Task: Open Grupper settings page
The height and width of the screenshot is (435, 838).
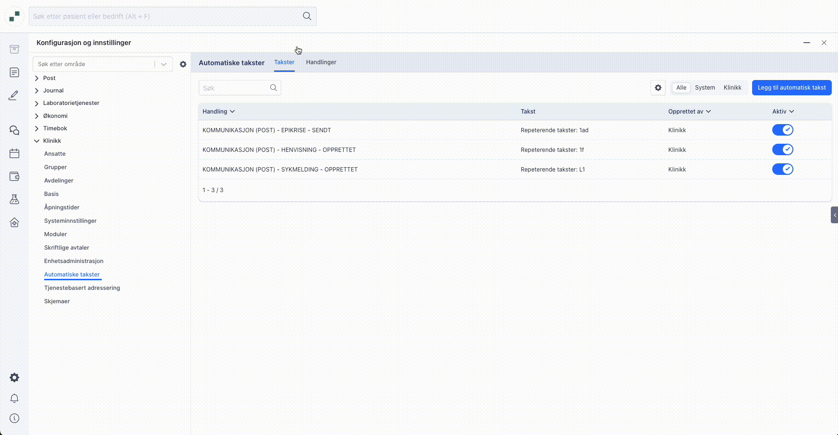Action: coord(55,167)
